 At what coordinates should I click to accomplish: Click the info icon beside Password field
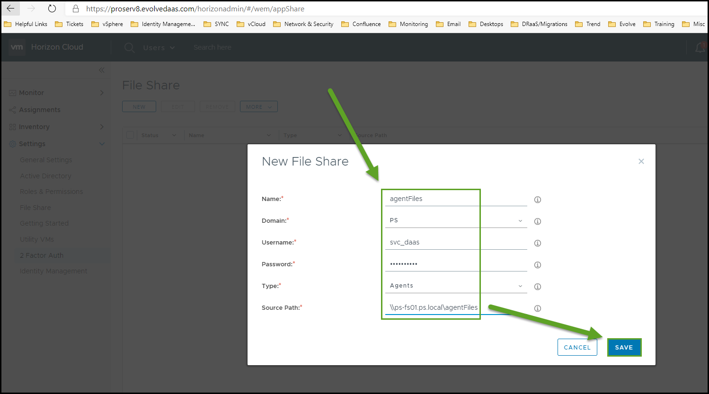pos(537,265)
